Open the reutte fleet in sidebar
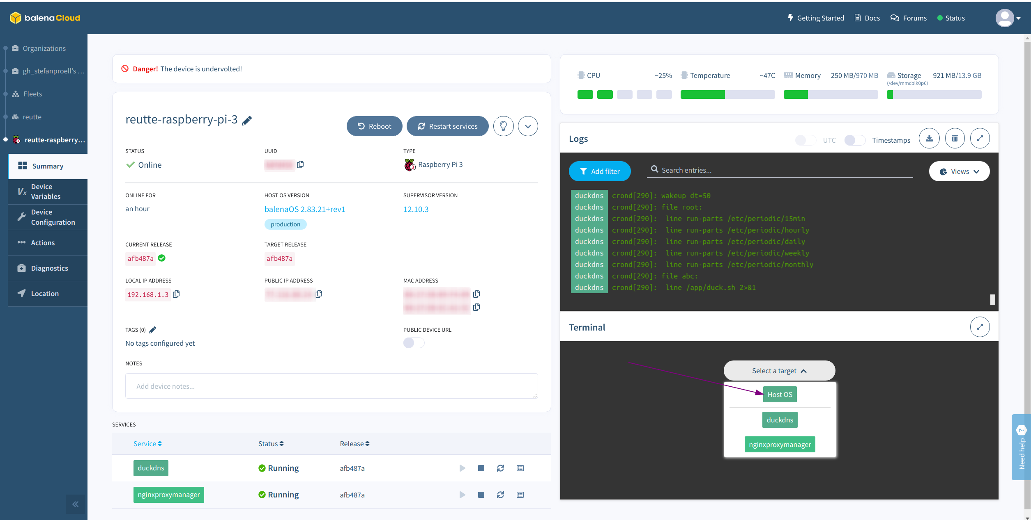The height and width of the screenshot is (520, 1031). (27, 117)
